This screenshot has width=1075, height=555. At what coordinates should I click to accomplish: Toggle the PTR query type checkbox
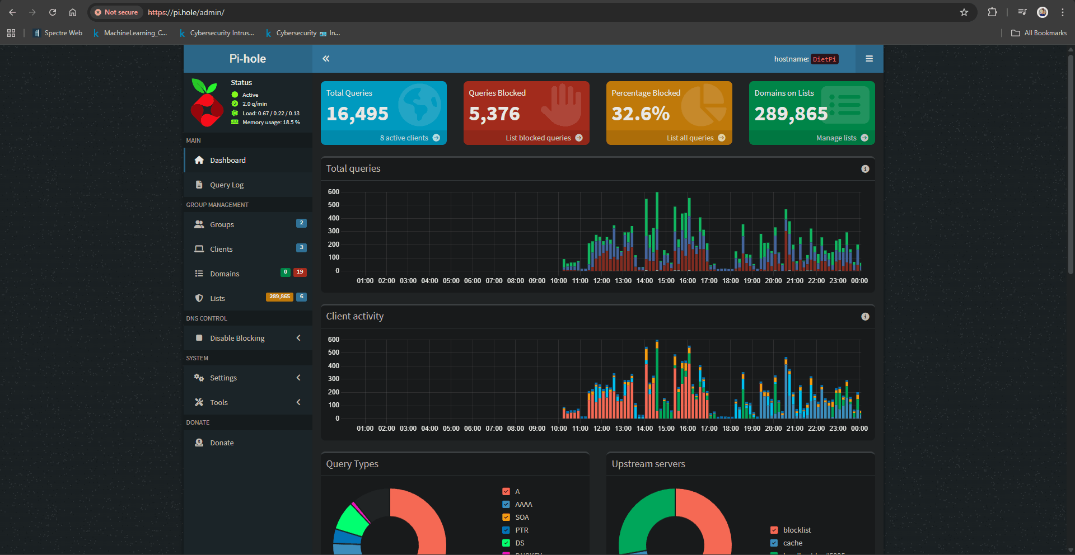pyautogui.click(x=506, y=530)
